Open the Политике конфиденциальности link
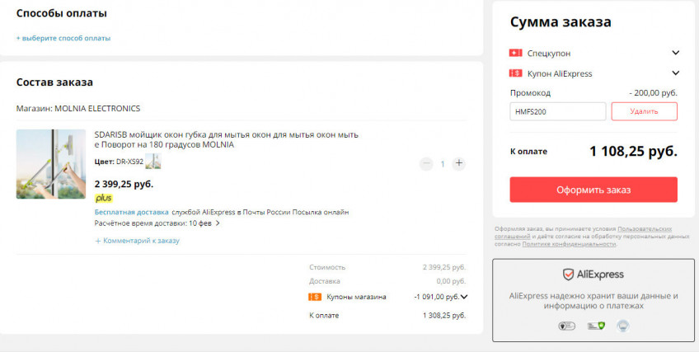The height and width of the screenshot is (352, 699). pyautogui.click(x=556, y=244)
